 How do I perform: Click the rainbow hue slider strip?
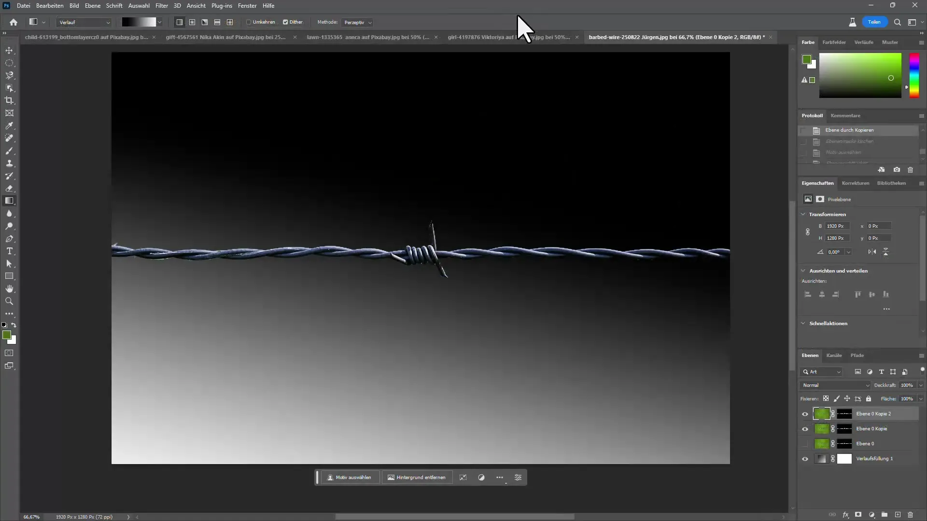click(x=914, y=75)
